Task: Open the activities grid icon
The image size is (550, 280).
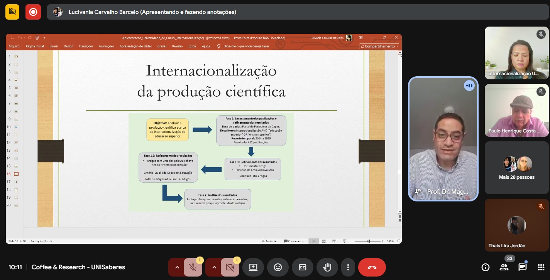Action: 541,267
